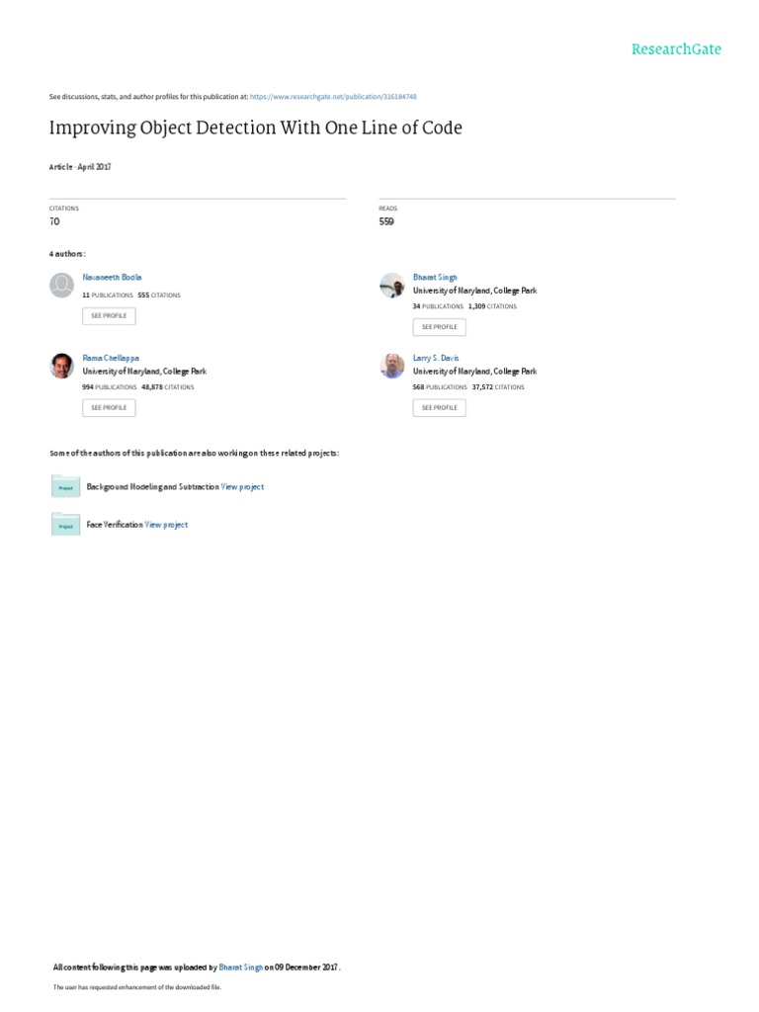This screenshot has height=1012, width=759.
Task: Open Navaneeth Bodla's author name link
Action: 112,277
